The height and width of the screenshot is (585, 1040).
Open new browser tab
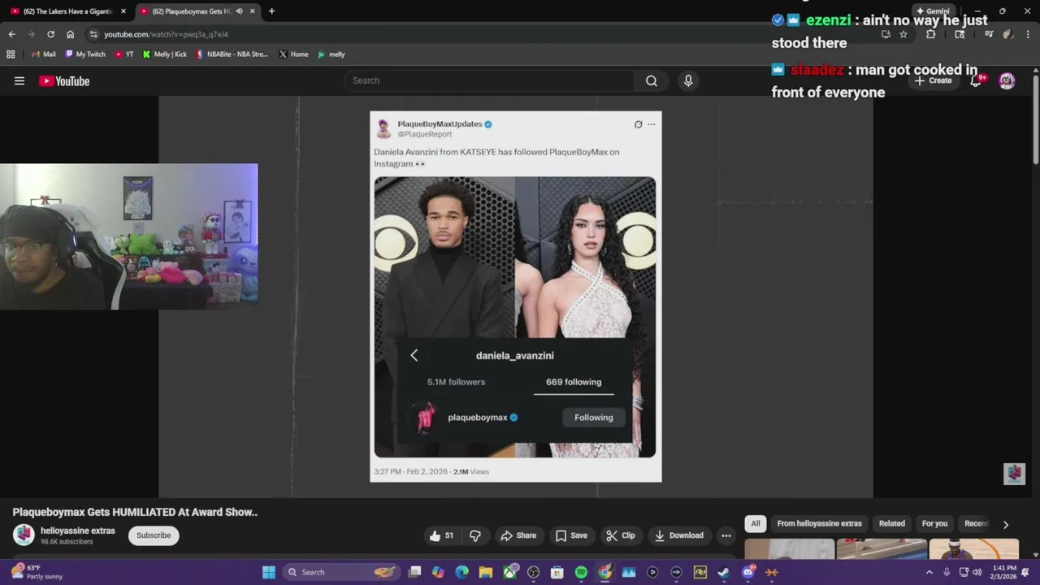(271, 11)
